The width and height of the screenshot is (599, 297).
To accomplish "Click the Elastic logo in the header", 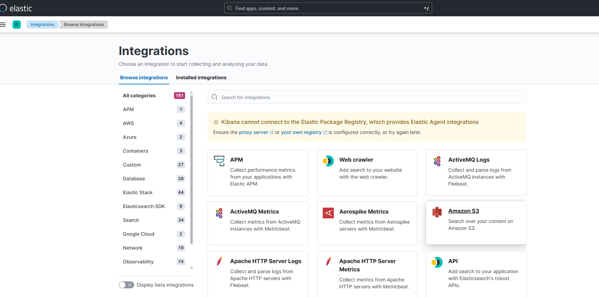I will coord(16,8).
